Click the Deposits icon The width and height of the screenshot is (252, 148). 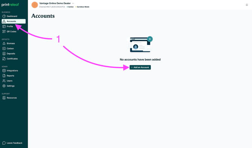point(4,54)
